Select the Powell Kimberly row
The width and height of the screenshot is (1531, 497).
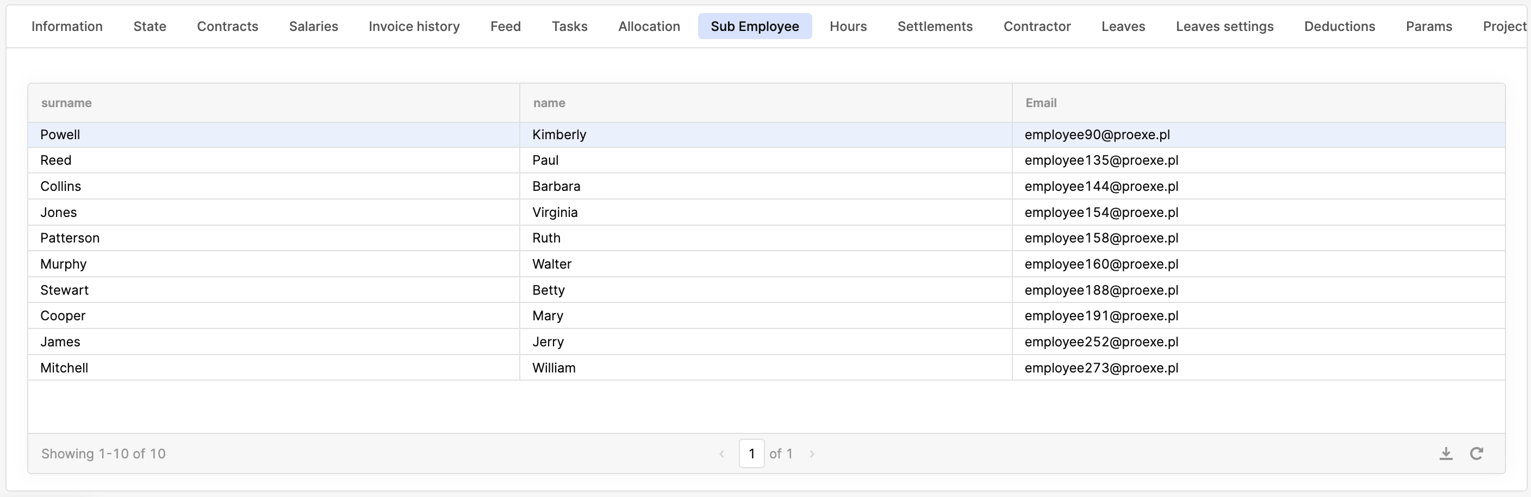(273, 135)
